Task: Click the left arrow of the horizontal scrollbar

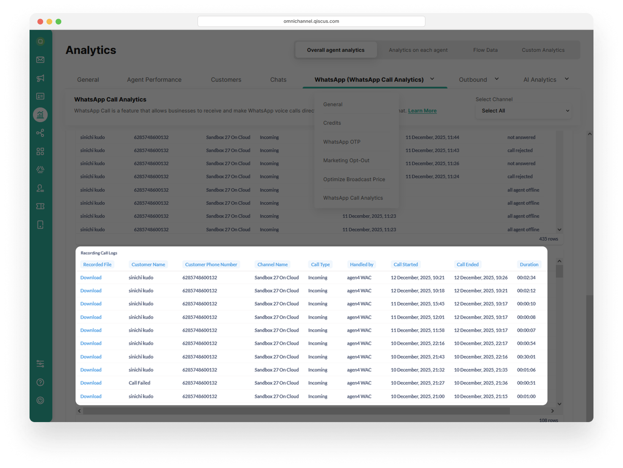Action: pos(79,411)
